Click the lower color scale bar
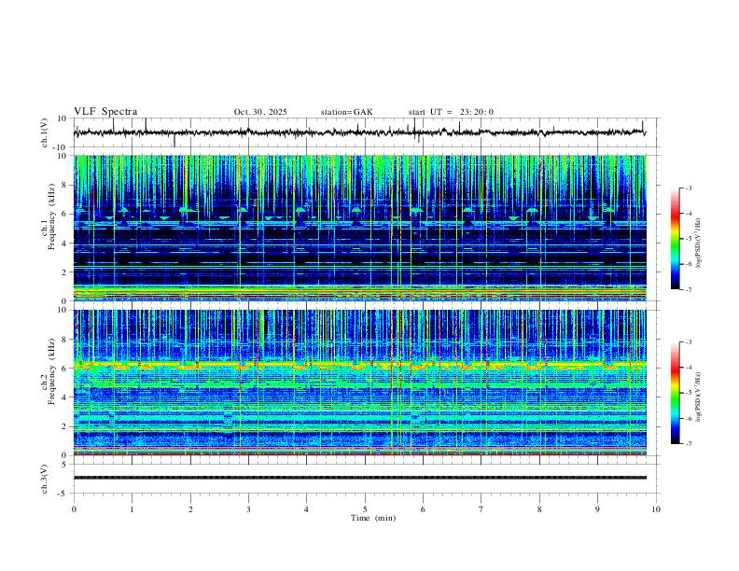This screenshot has width=739, height=571. [x=675, y=393]
